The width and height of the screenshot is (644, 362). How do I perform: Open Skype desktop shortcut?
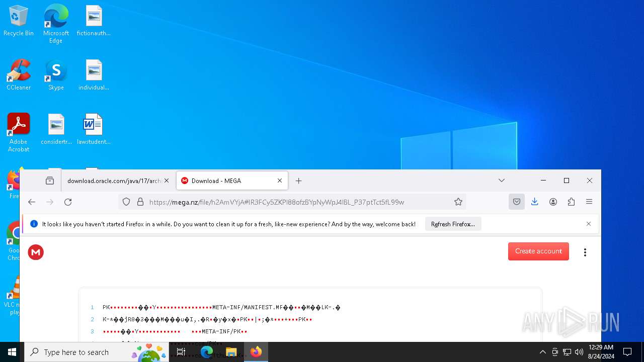(56, 75)
